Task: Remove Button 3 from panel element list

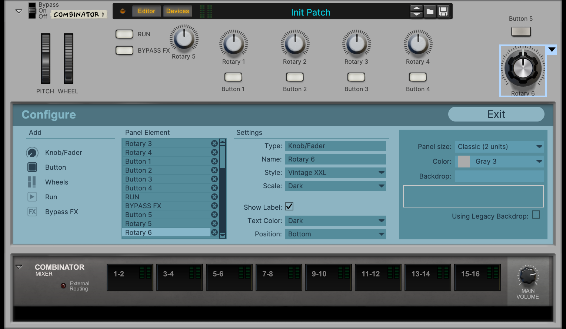Action: [x=214, y=179]
